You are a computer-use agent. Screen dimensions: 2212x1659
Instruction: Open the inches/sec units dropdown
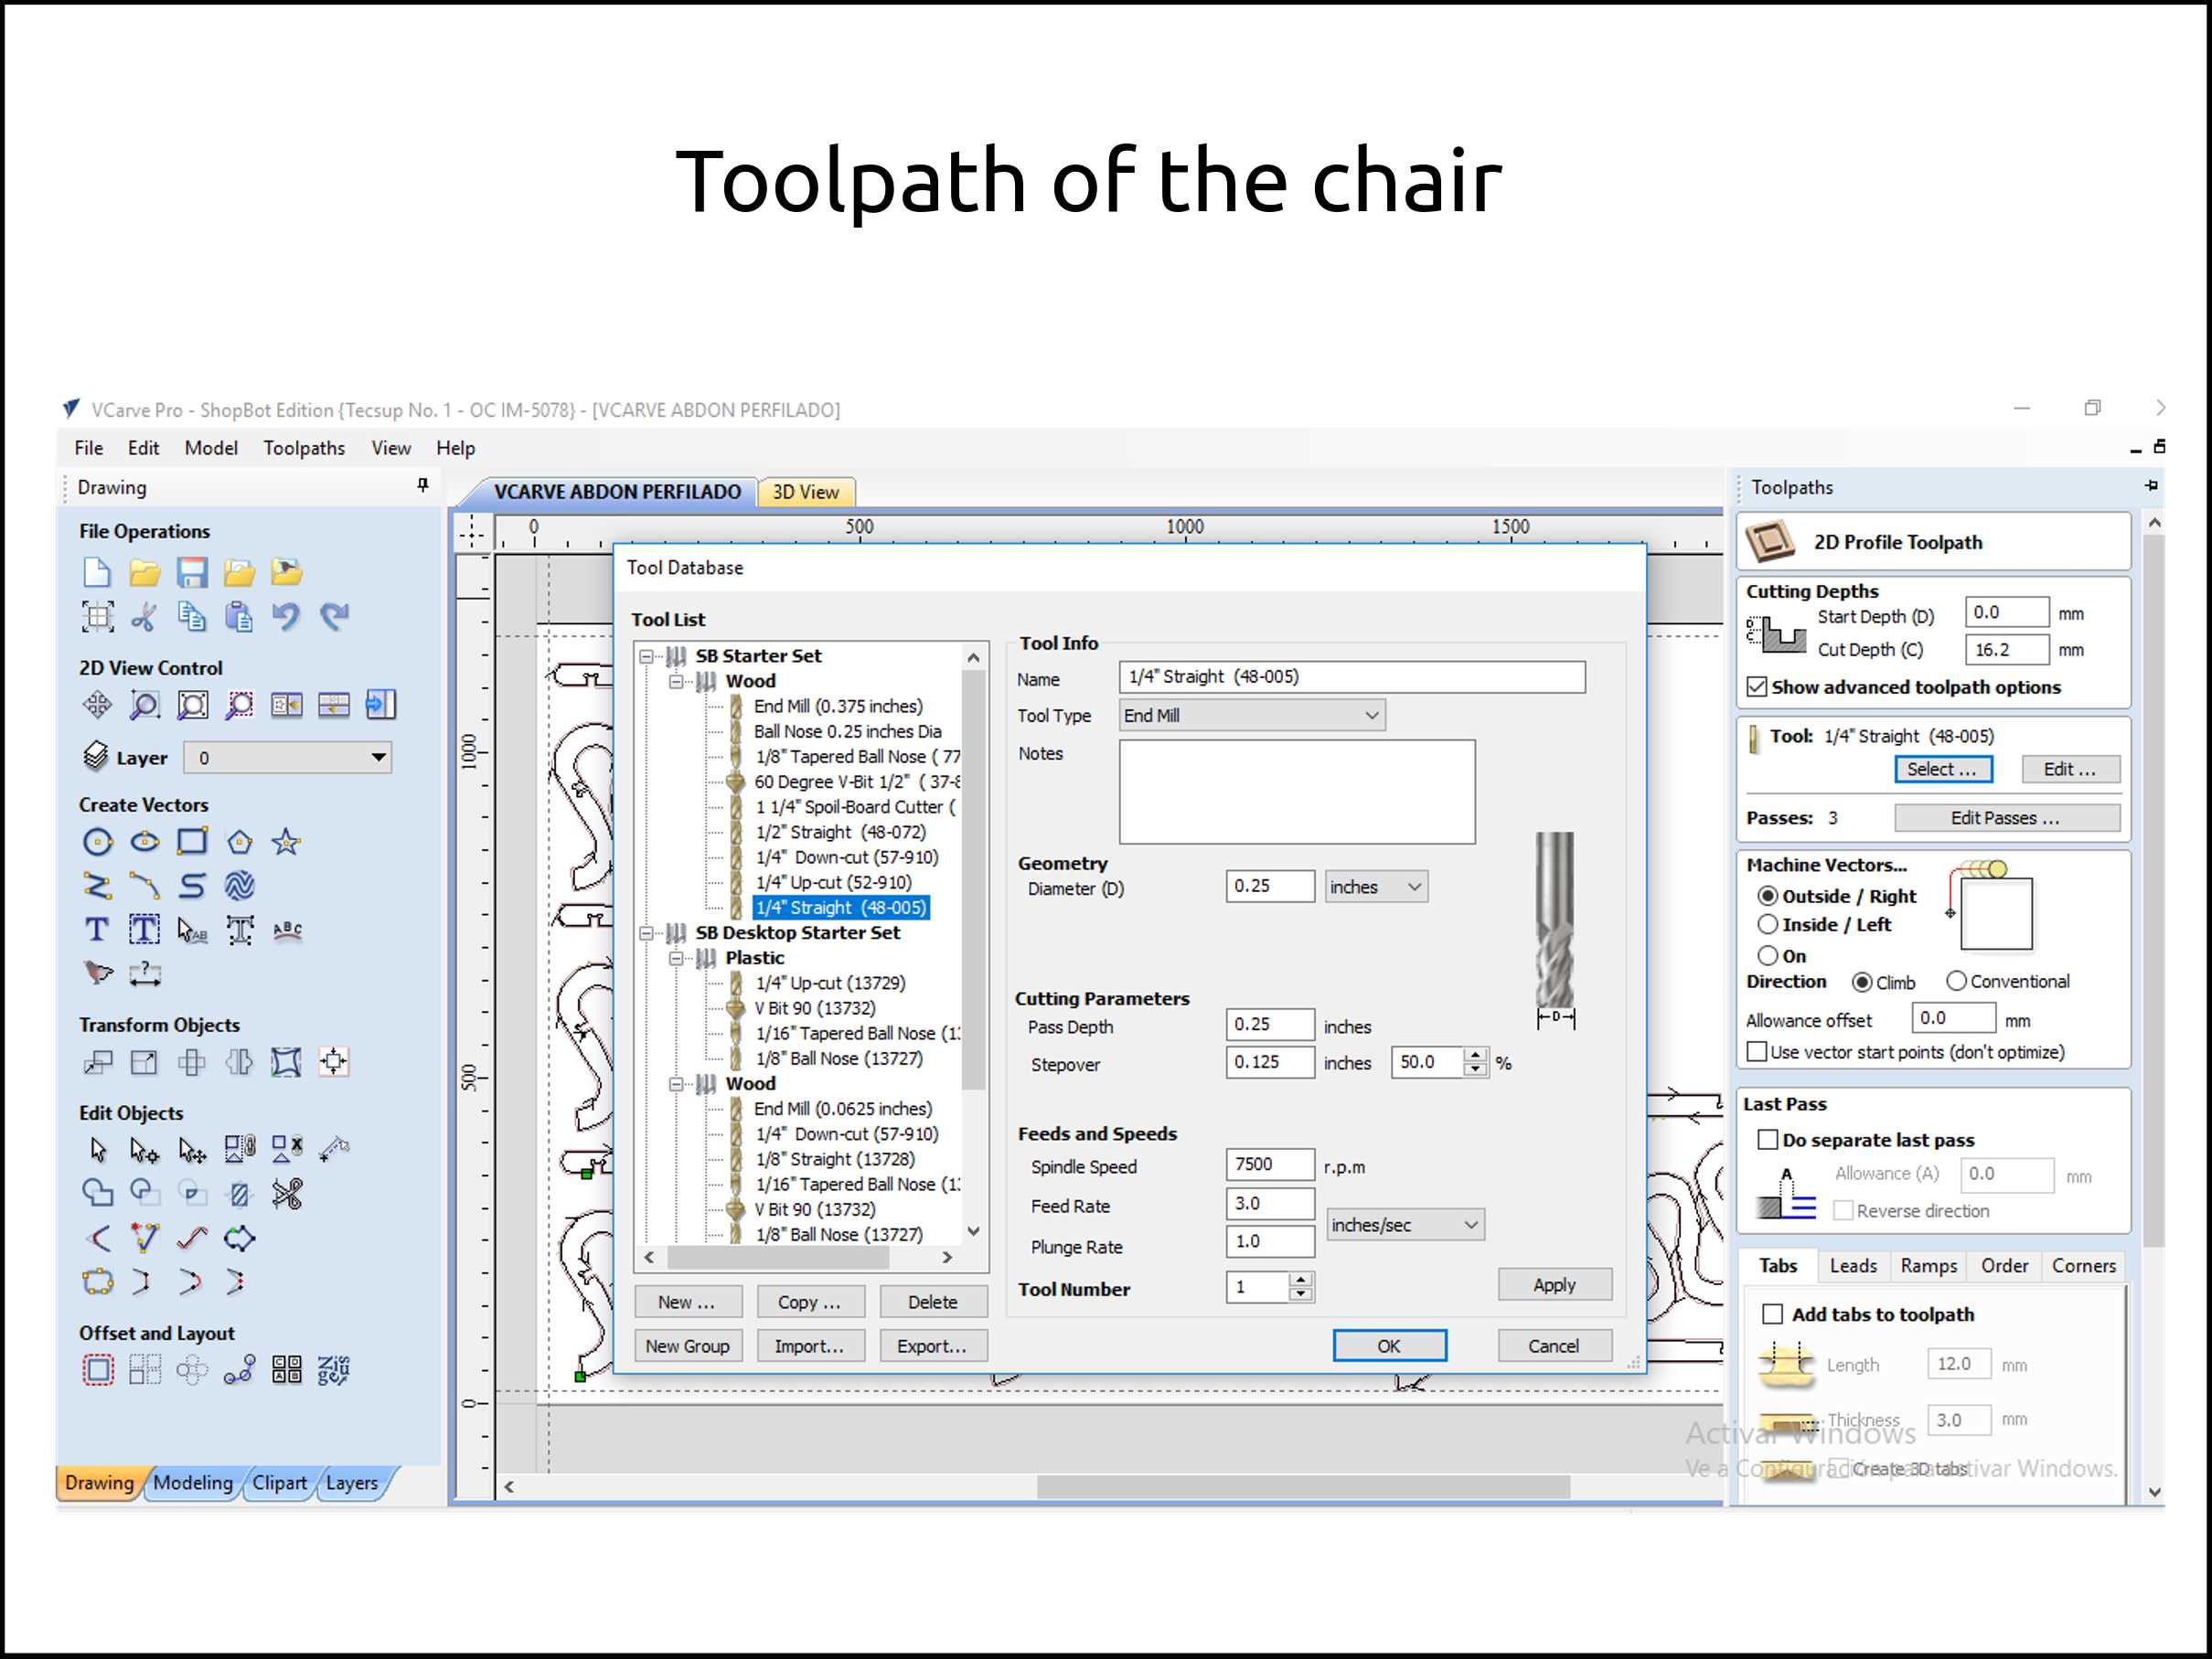coord(1404,1224)
